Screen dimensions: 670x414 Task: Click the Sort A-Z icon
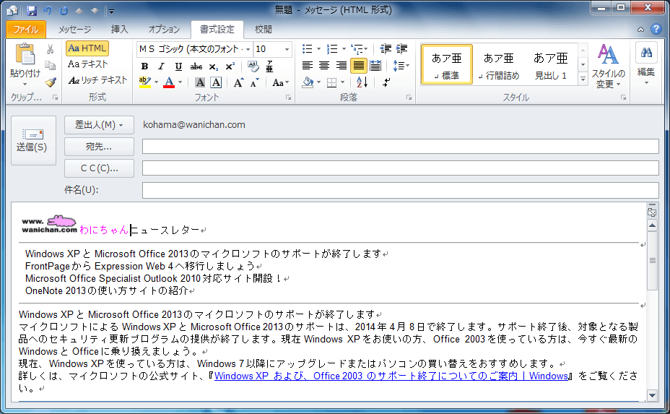point(362,82)
